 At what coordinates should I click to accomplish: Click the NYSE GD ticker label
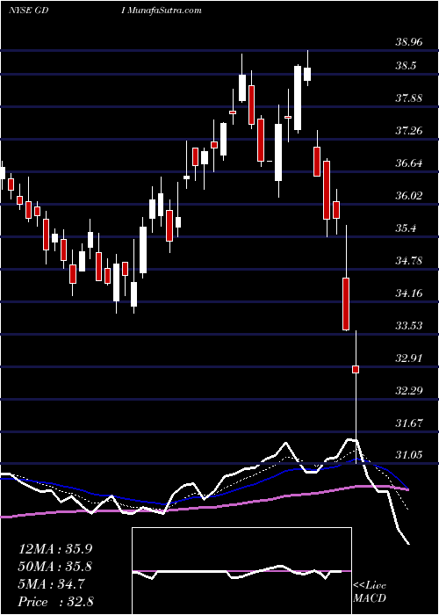click(x=28, y=11)
